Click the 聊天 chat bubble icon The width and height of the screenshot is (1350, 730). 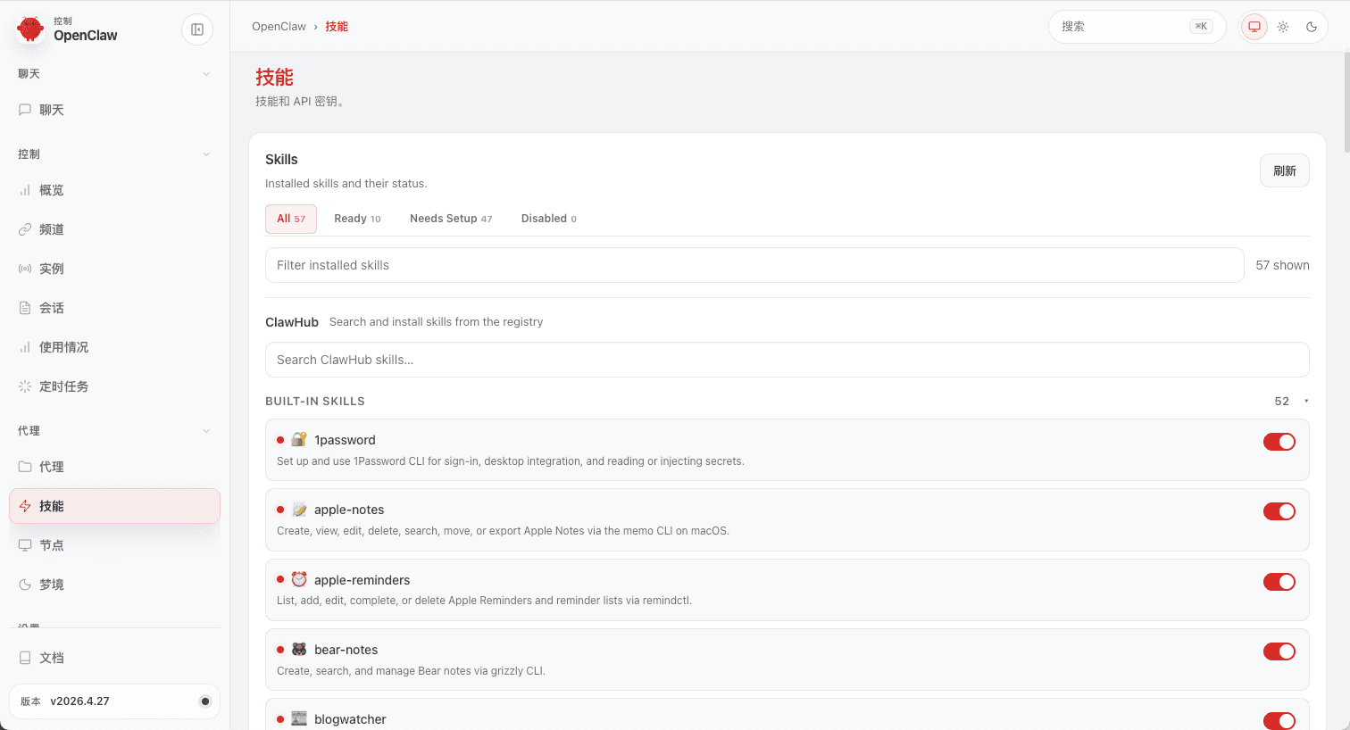(x=25, y=110)
